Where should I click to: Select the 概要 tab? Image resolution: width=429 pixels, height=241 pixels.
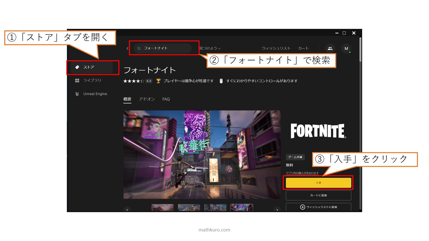click(x=127, y=99)
